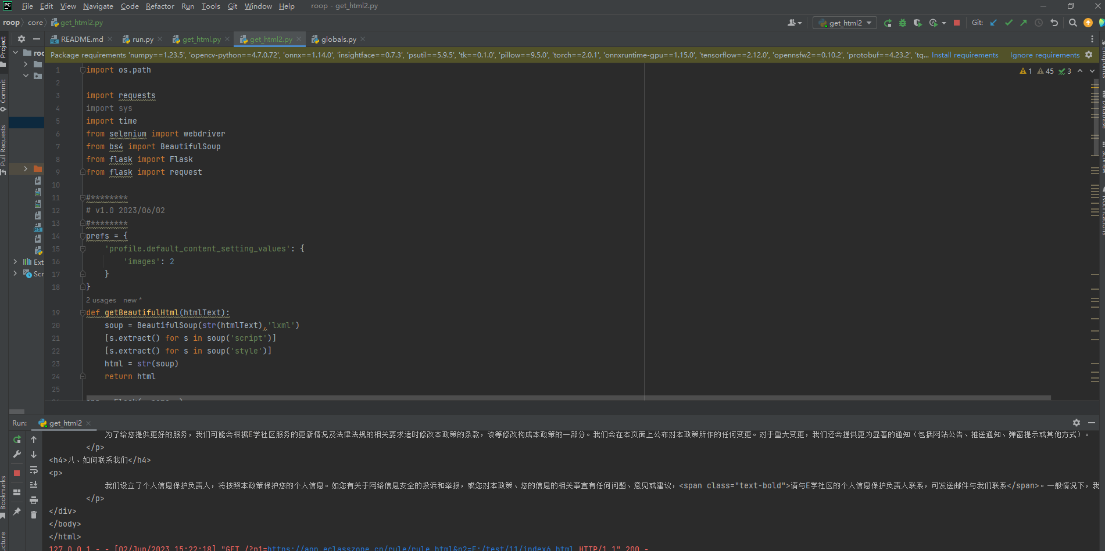The width and height of the screenshot is (1105, 551).
Task: Expand External Libraries tree node
Action: click(16, 262)
